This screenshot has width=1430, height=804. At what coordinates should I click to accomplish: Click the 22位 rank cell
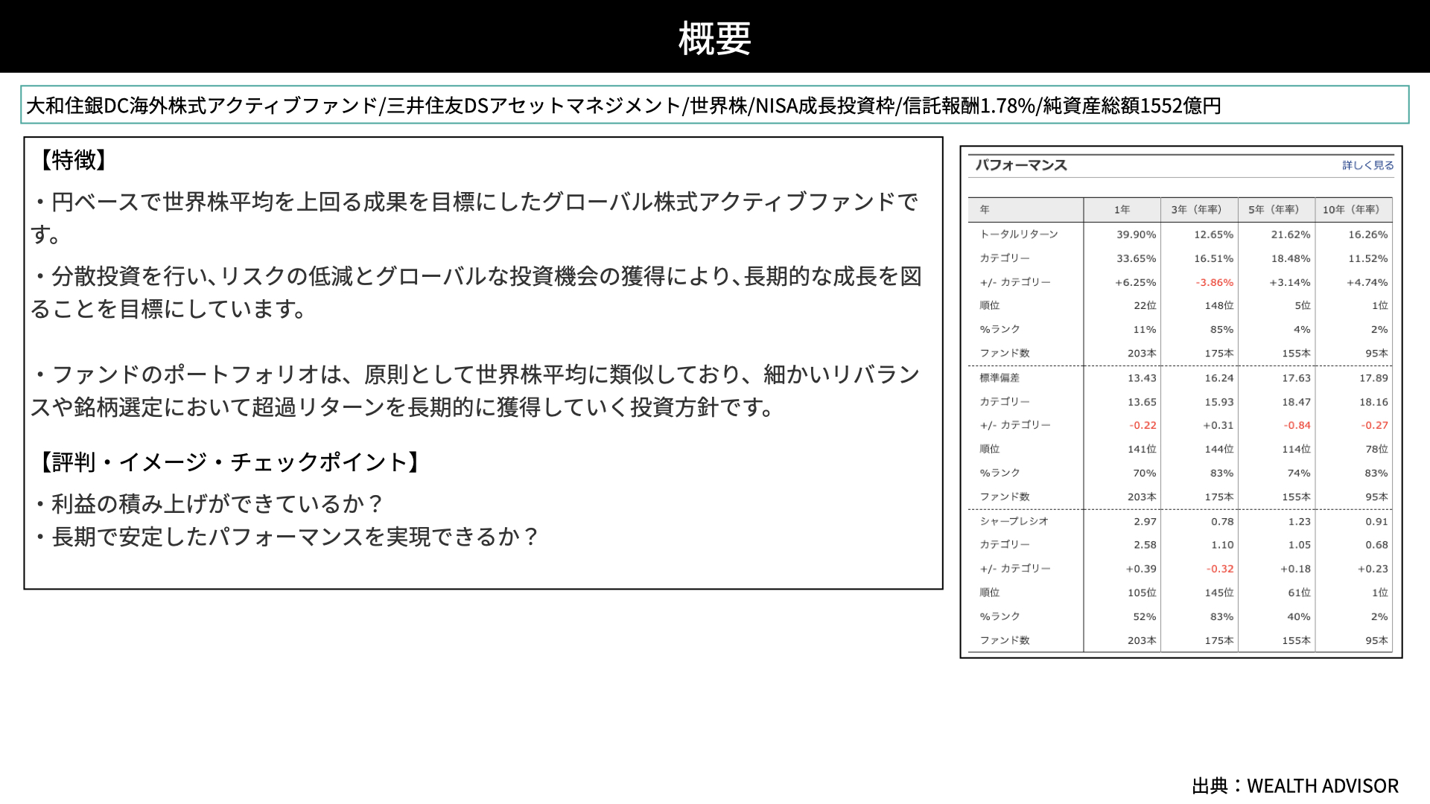click(1145, 306)
